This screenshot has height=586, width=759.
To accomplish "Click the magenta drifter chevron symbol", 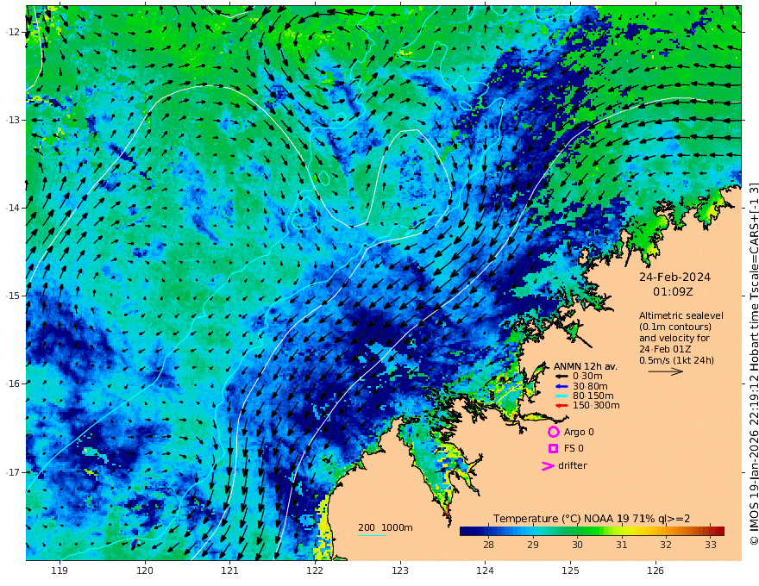I will click(x=548, y=465).
